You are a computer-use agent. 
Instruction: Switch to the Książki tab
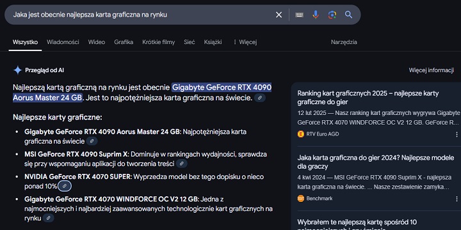[213, 42]
